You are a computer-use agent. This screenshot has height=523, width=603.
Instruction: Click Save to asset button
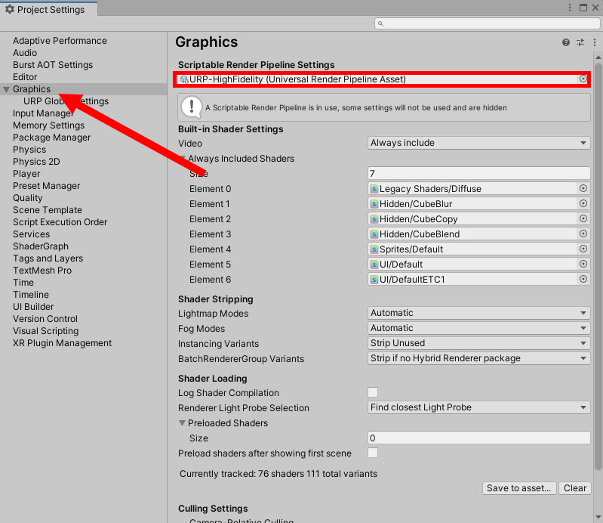tap(519, 488)
